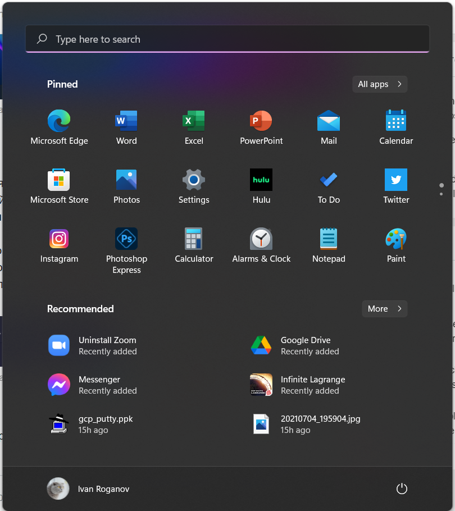Open recently added Google Drive
The image size is (455, 511).
[295, 345]
